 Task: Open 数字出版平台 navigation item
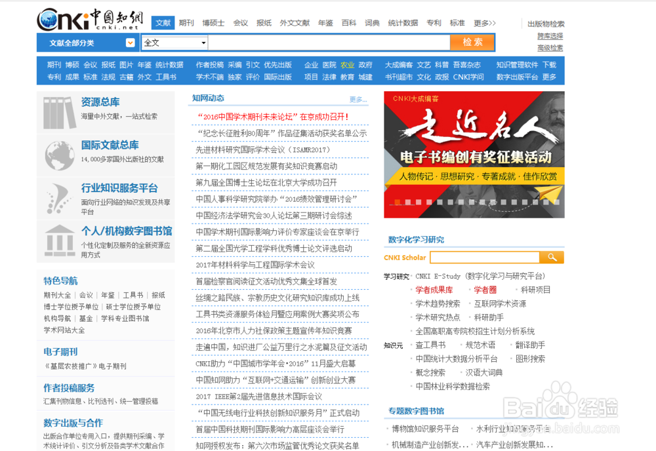pos(517,77)
